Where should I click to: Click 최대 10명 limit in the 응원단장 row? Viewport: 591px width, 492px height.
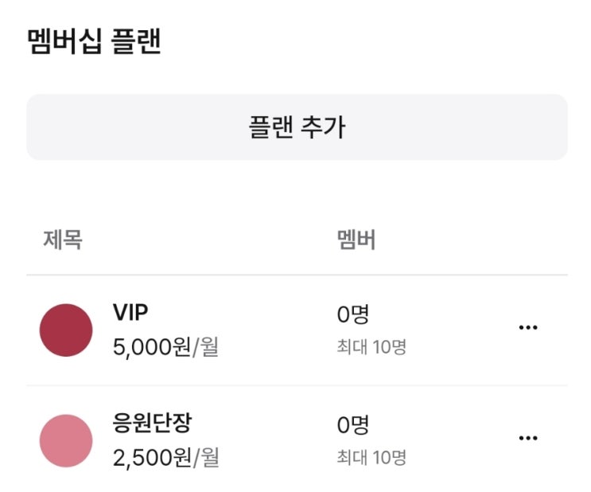coord(371,458)
